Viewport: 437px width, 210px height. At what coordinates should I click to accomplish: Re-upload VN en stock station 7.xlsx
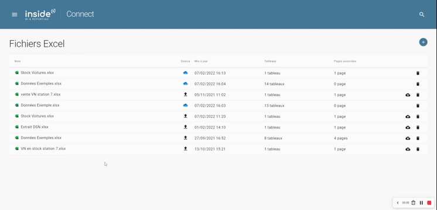tap(408, 149)
